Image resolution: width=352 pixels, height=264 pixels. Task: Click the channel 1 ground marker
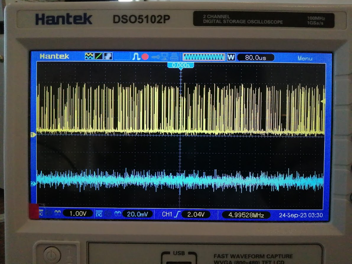coord(33,135)
